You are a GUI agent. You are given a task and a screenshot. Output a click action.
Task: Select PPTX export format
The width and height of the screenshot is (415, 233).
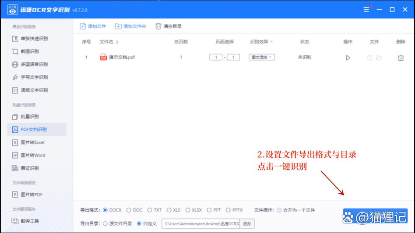tap(228, 210)
